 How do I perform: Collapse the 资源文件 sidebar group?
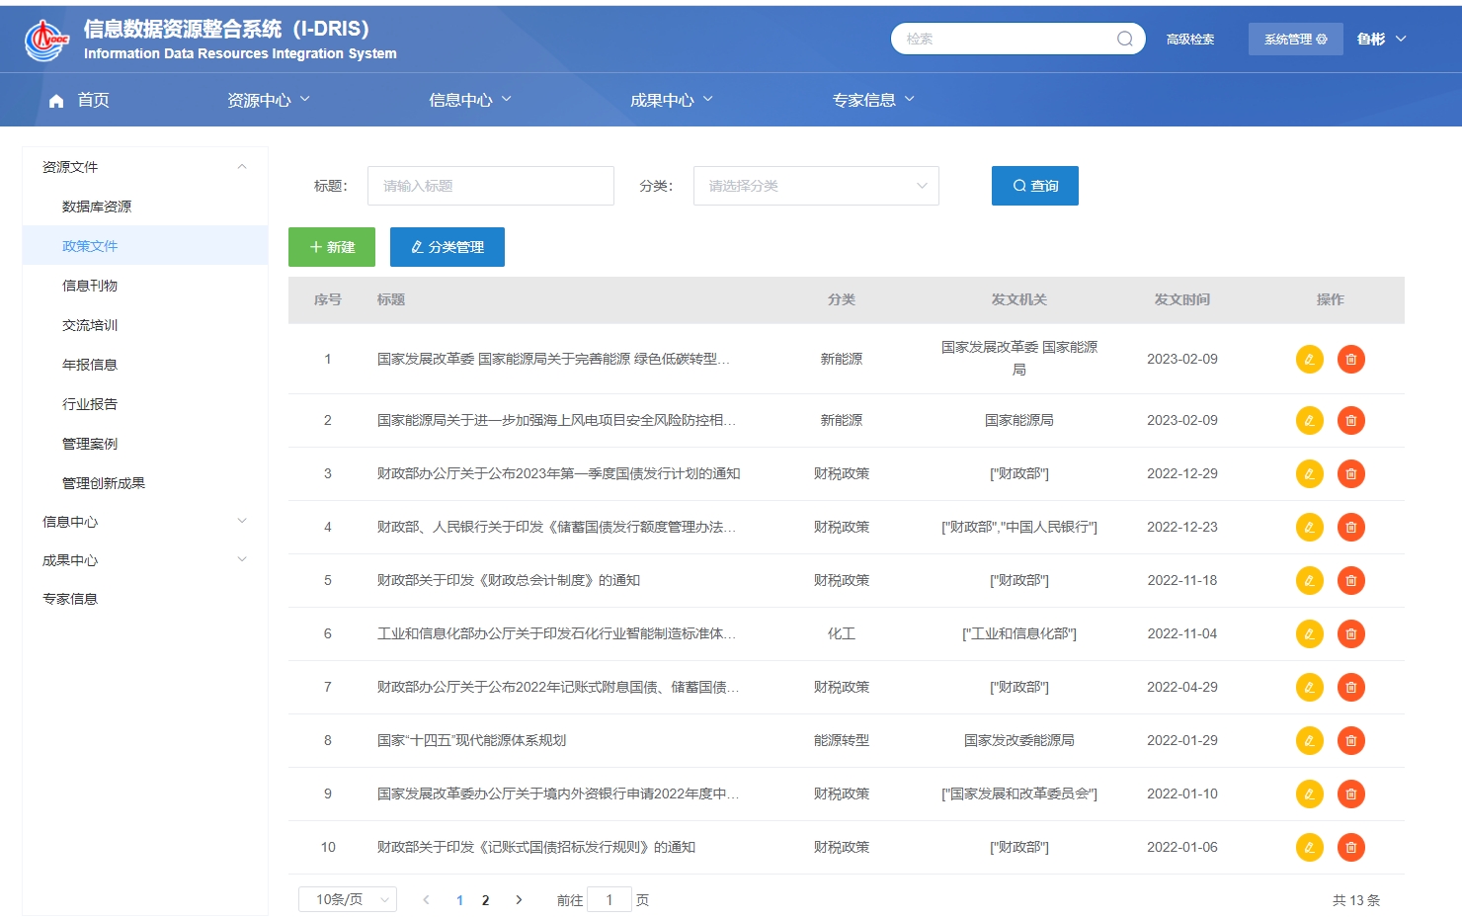tap(145, 167)
